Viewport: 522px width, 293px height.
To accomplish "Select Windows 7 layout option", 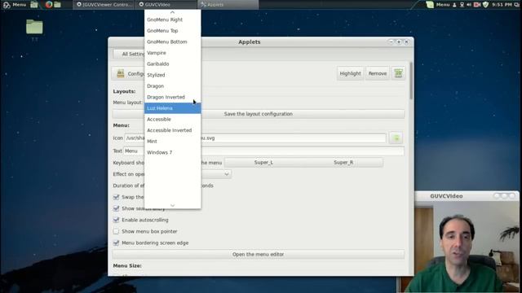I will pos(172,152).
